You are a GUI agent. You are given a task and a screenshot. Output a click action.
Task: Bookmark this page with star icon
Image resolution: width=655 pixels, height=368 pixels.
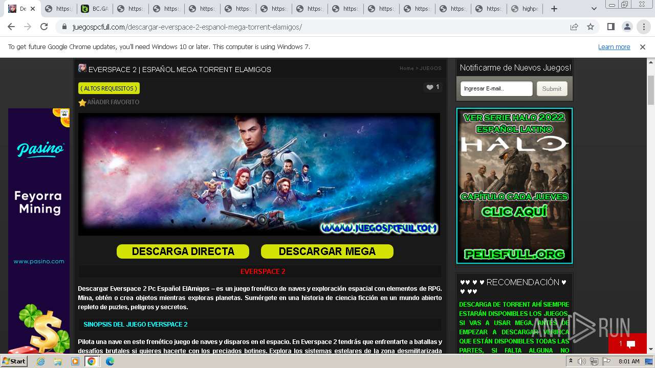click(591, 27)
